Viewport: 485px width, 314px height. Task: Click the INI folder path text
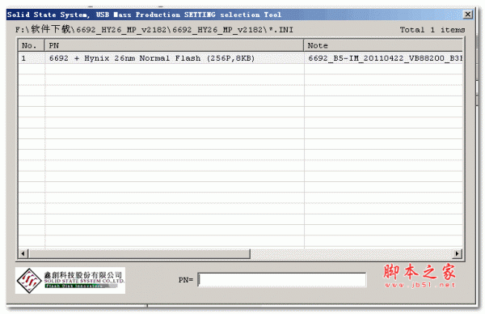pyautogui.click(x=154, y=29)
